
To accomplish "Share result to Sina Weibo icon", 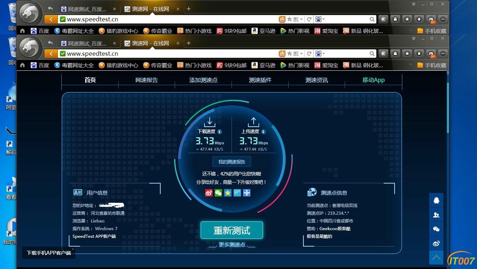I will (x=209, y=193).
